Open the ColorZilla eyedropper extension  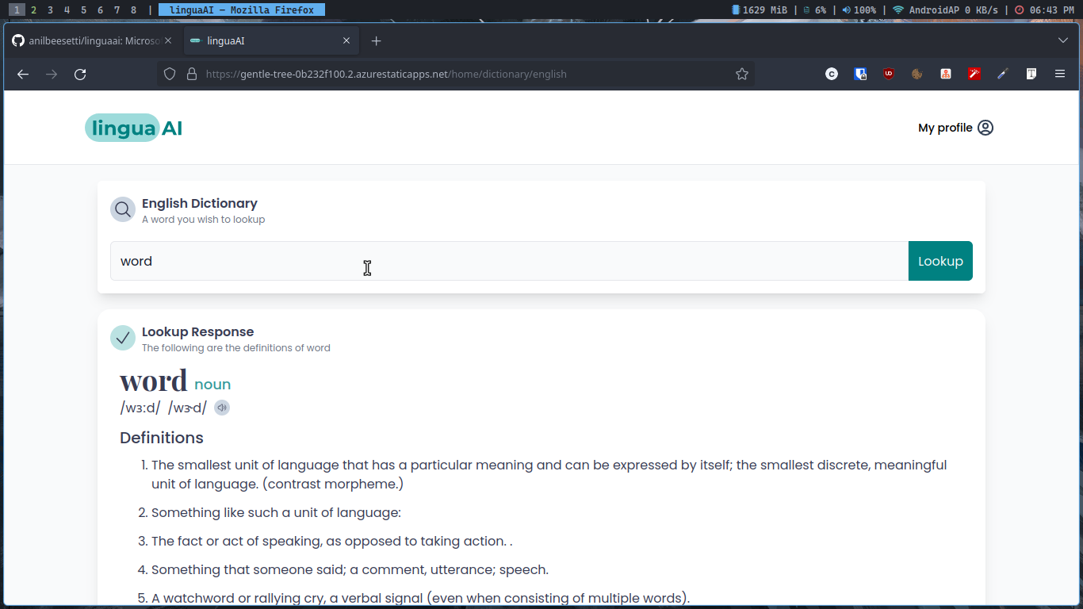[1001, 74]
